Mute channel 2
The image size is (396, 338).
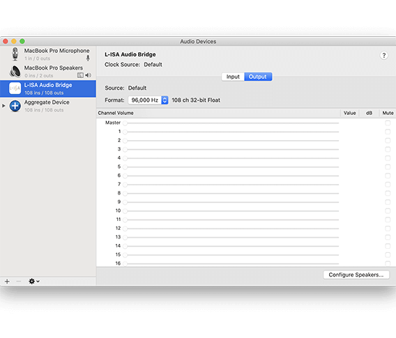point(388,141)
